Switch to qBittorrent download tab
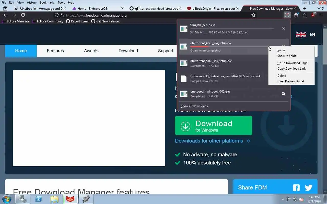The image size is (327, 204). tap(155, 8)
